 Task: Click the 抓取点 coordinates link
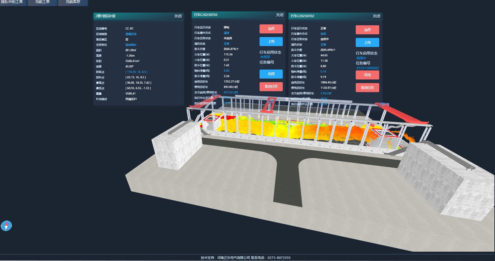click(136, 72)
